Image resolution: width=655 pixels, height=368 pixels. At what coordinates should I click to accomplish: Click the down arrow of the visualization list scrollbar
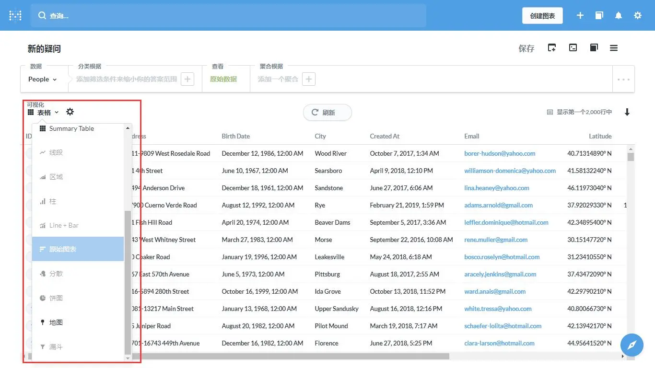(128, 358)
